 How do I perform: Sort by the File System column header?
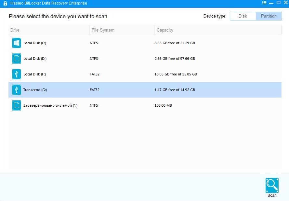(122, 30)
